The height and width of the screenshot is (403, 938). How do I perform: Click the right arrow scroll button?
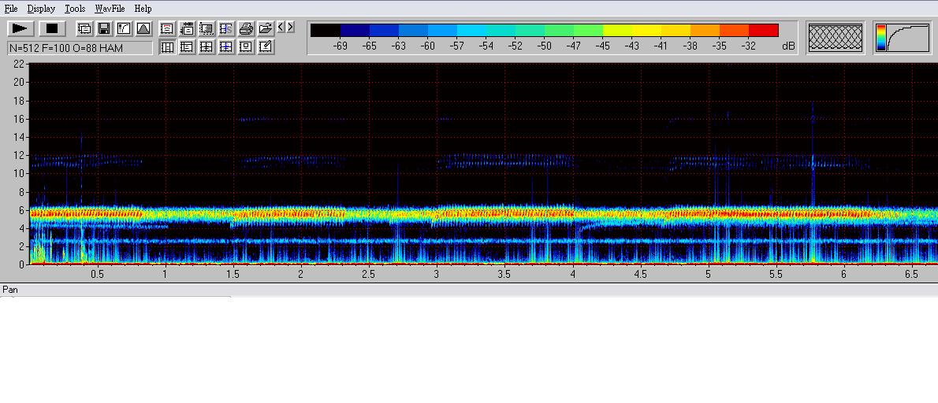point(291,28)
